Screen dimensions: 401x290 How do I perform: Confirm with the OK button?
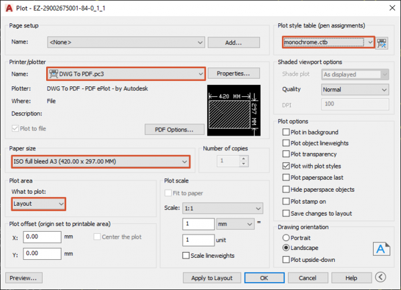point(264,278)
